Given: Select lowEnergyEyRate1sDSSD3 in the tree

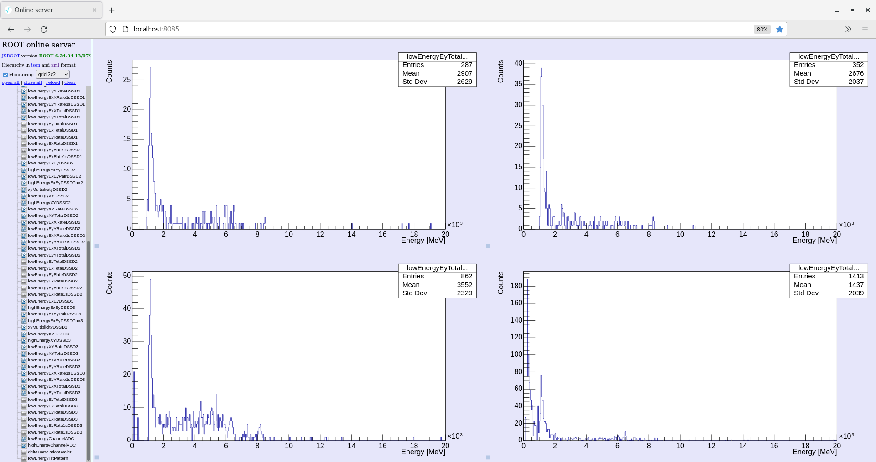Looking at the screenshot, I should coord(55,426).
